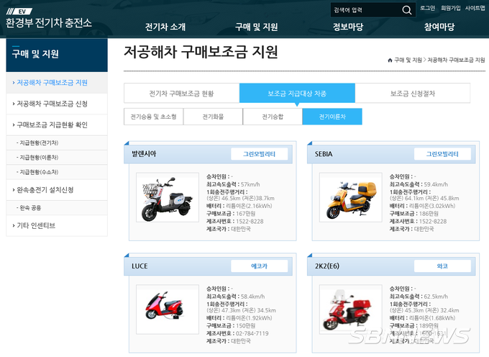The image size is (489, 357).
Task: Click the home icon in breadcrumb
Action: tap(390, 60)
